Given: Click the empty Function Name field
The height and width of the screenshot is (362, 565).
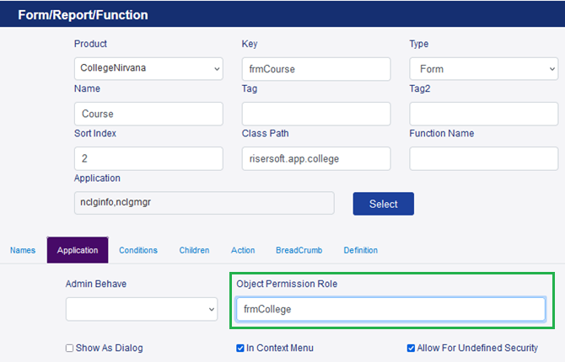Looking at the screenshot, I should click(483, 158).
